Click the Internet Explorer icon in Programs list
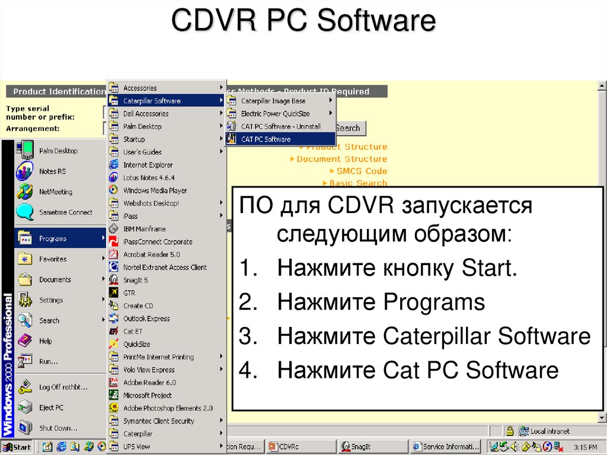The image size is (607, 455). pyautogui.click(x=113, y=165)
